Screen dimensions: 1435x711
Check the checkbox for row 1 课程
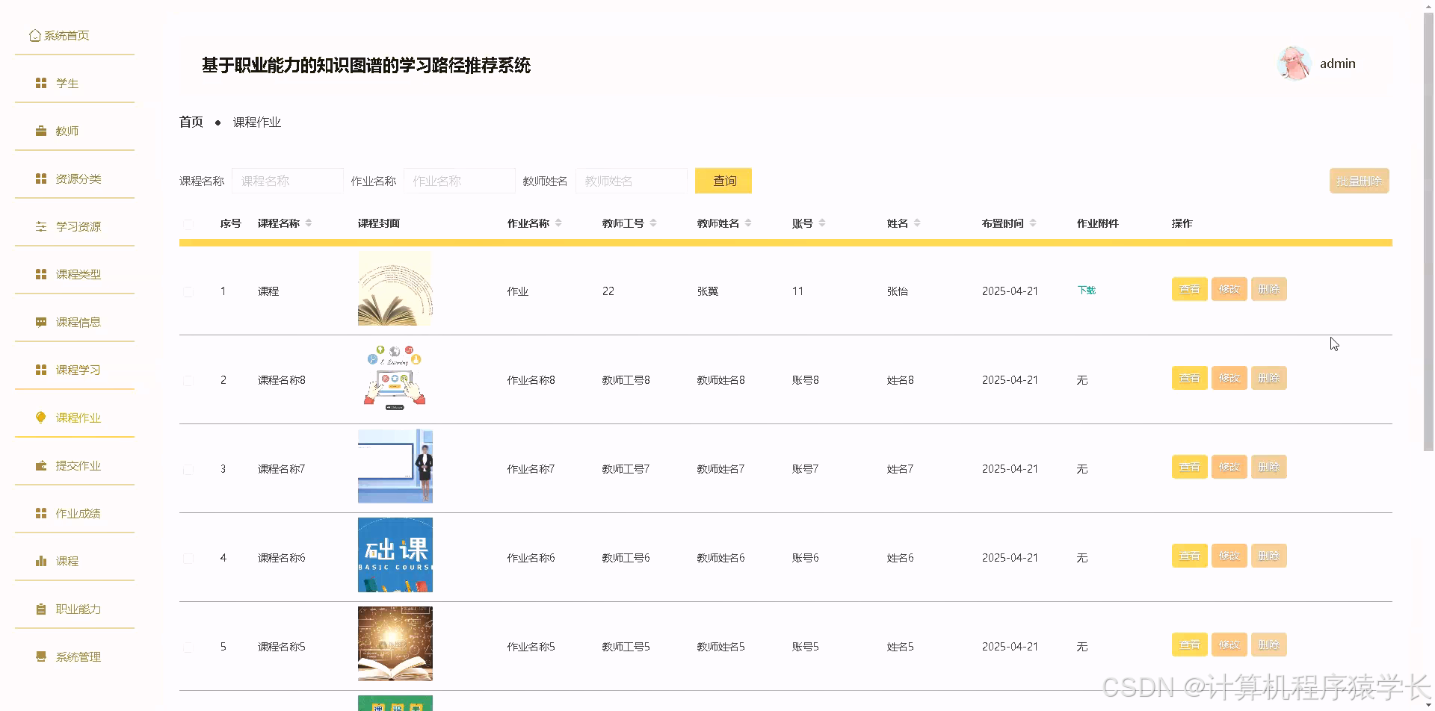tap(188, 291)
